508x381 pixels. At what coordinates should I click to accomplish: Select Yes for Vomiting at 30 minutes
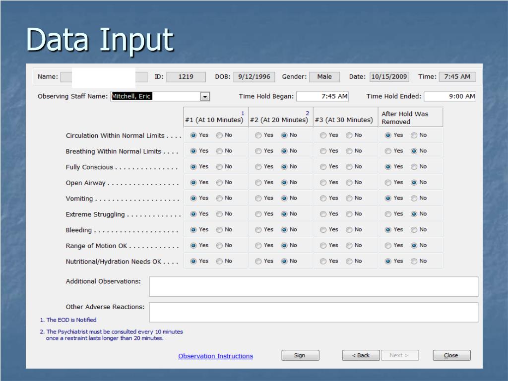(x=323, y=198)
